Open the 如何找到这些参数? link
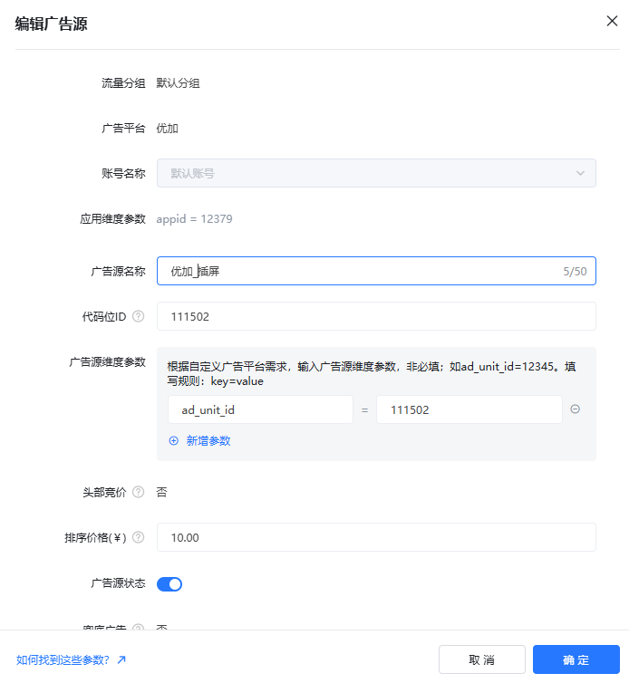629x683 pixels. (63, 659)
